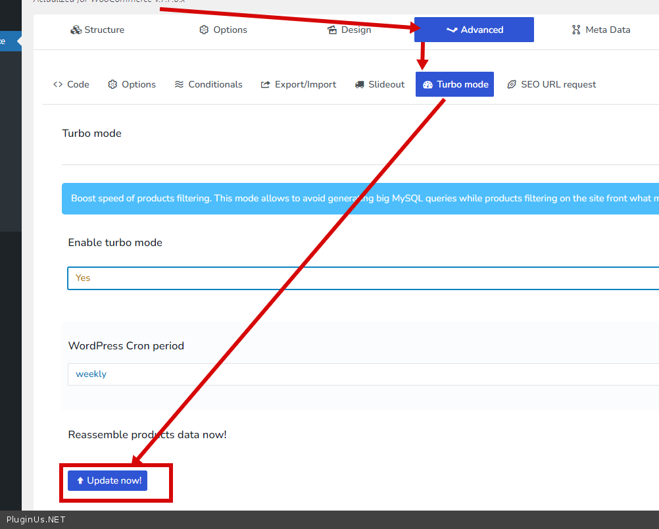
Task: Open the Enable turbo mode dropdown
Action: point(362,278)
